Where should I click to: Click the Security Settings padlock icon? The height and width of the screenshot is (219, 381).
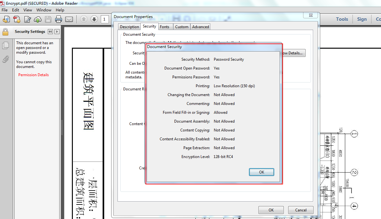pos(5,32)
